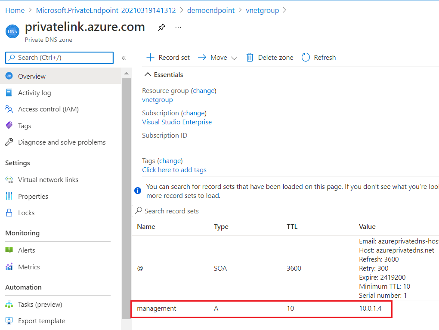
Task: Click the Delete zone trash icon
Action: (250, 58)
